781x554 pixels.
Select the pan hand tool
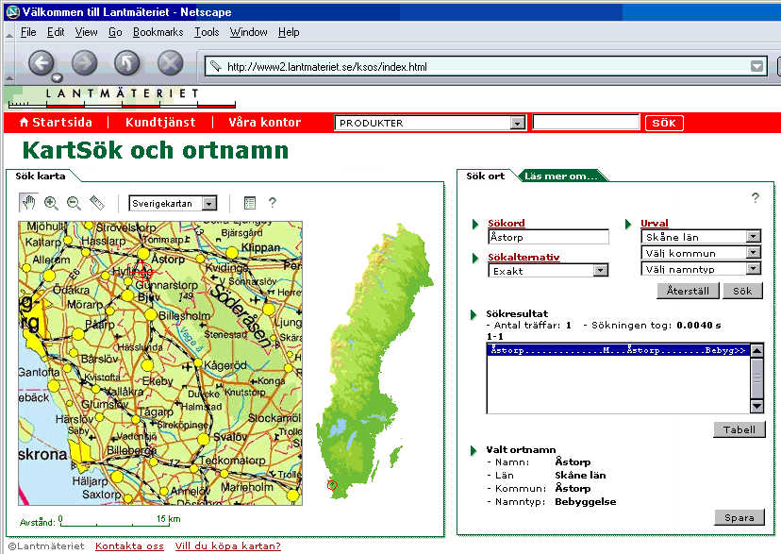click(x=29, y=202)
